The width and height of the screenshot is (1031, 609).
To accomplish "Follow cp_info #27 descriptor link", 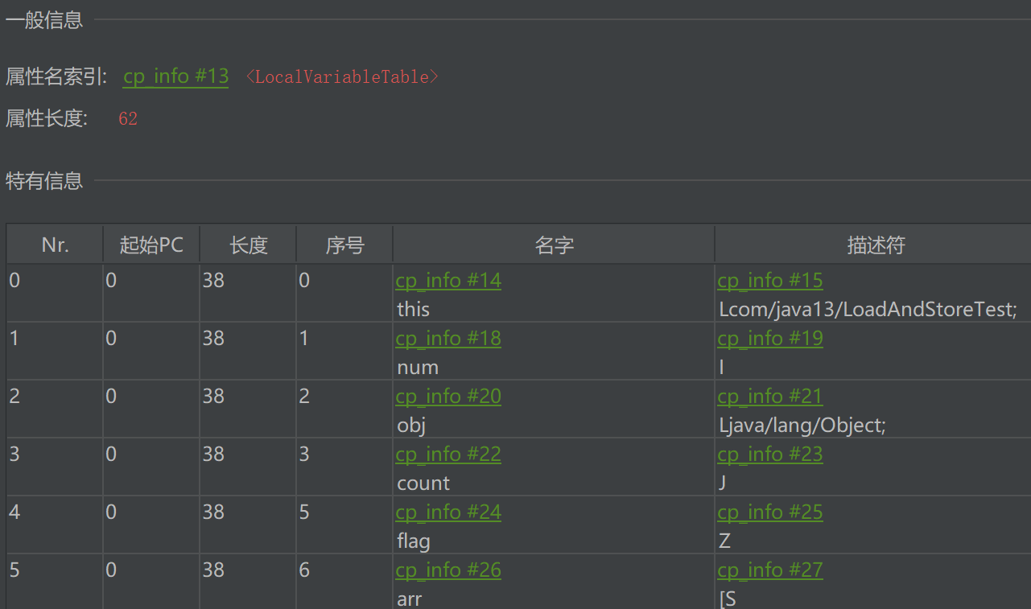I will 769,570.
